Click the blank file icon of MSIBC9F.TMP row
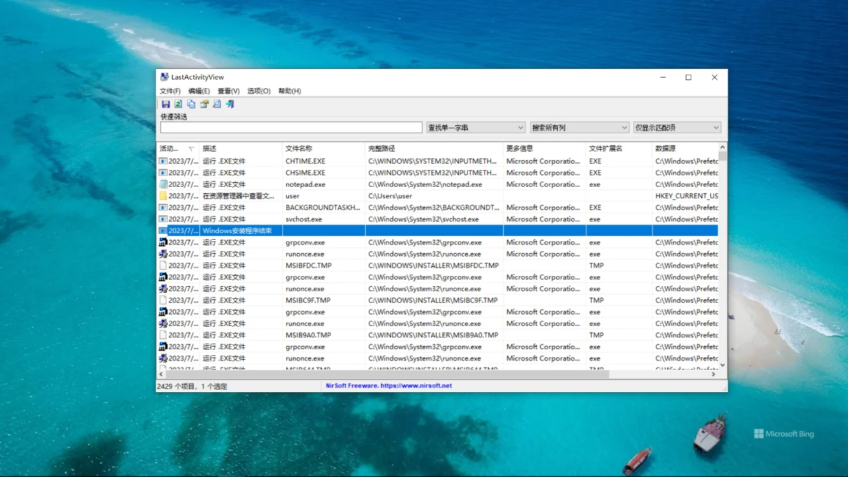The width and height of the screenshot is (848, 477). click(163, 300)
